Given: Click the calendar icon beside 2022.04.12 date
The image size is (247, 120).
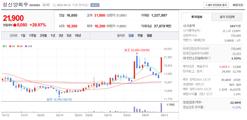Looking at the screenshot, I should click(54, 5).
